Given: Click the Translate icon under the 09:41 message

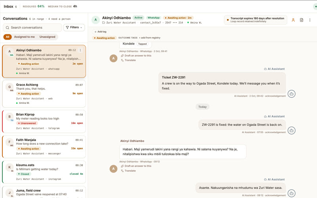Looking at the screenshot, I should point(122,60).
